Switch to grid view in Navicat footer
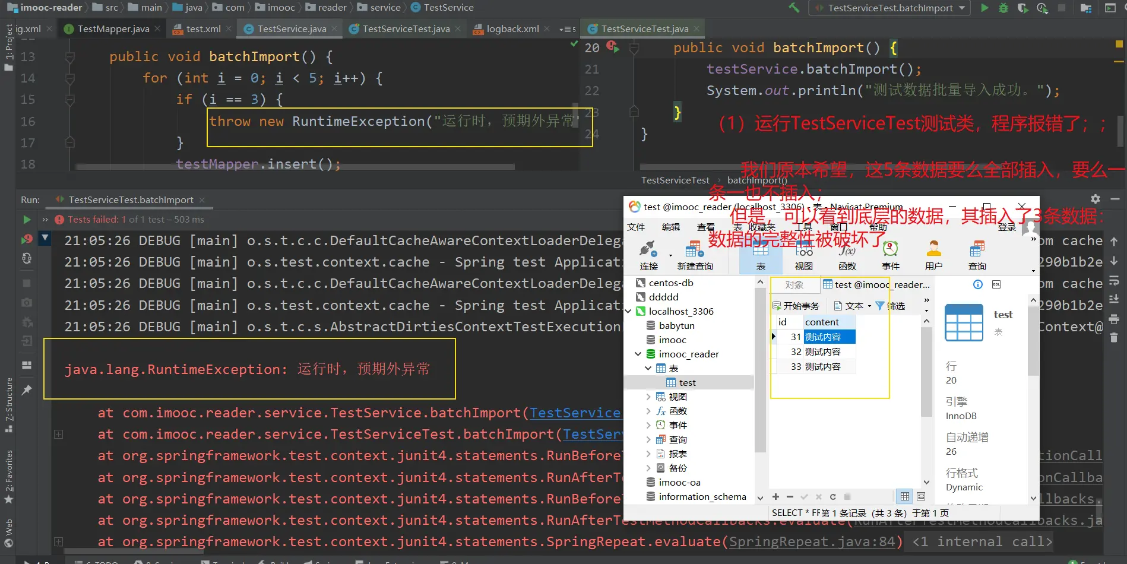The height and width of the screenshot is (564, 1127). 904,496
